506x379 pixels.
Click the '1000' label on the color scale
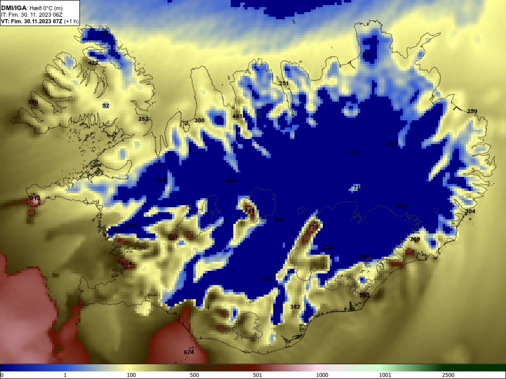322,375
